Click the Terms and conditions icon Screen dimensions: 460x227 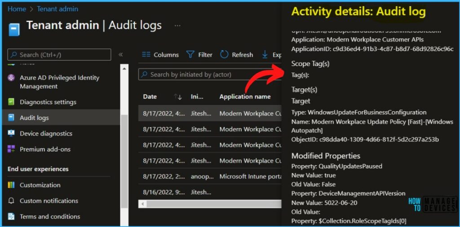[11, 216]
